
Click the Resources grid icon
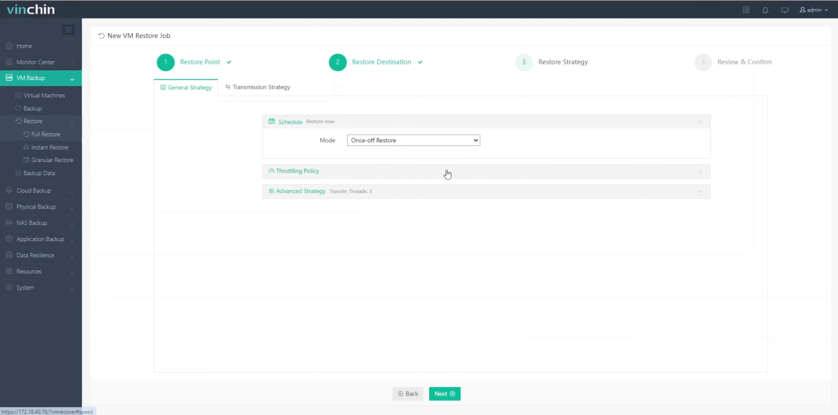[x=9, y=271]
